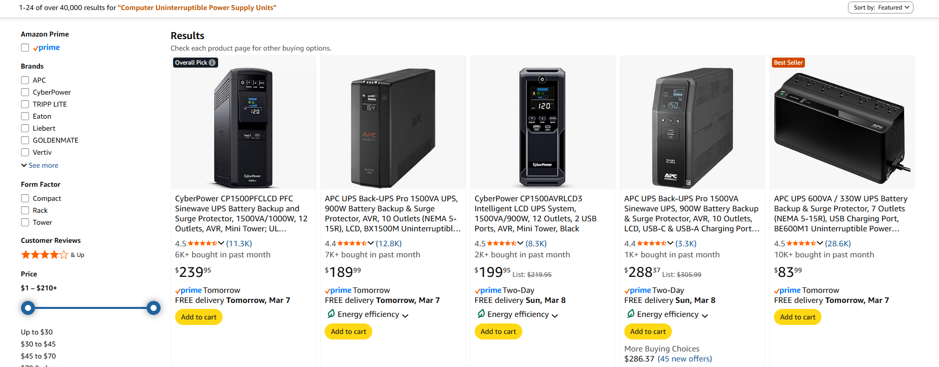
Task: Choose the Up to $30 price filter
Action: (x=37, y=332)
